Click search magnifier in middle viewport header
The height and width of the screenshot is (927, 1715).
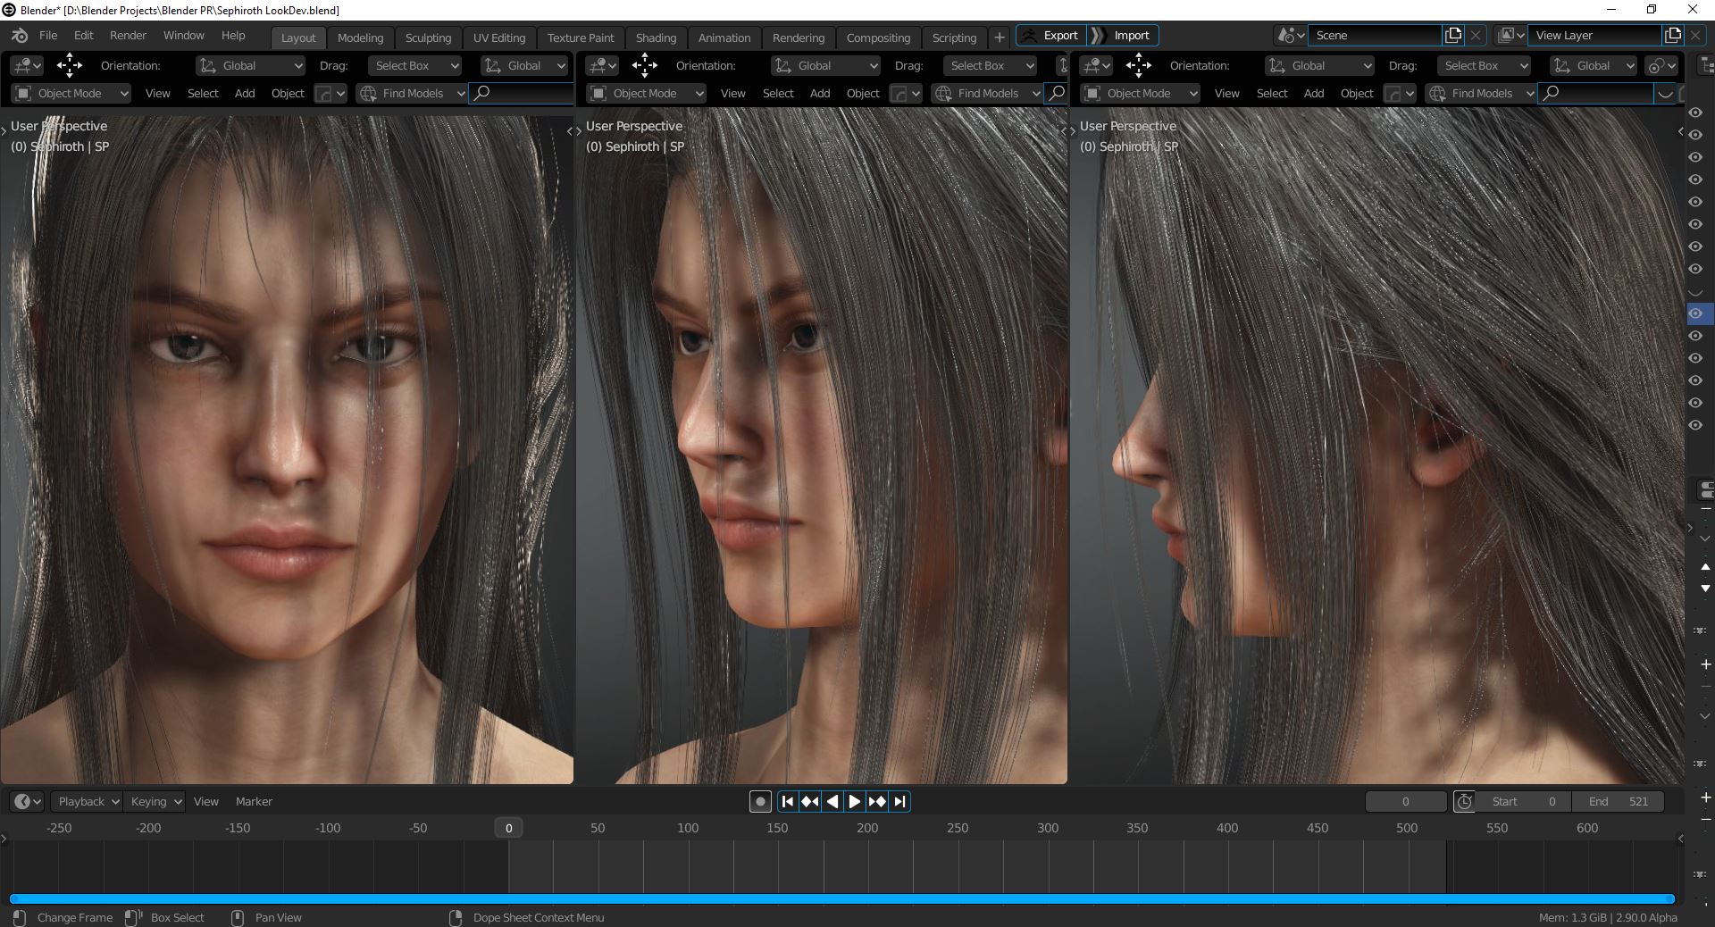(x=1056, y=93)
